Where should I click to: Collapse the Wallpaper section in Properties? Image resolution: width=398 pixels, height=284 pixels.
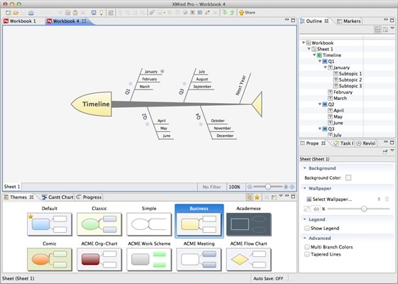pos(304,188)
